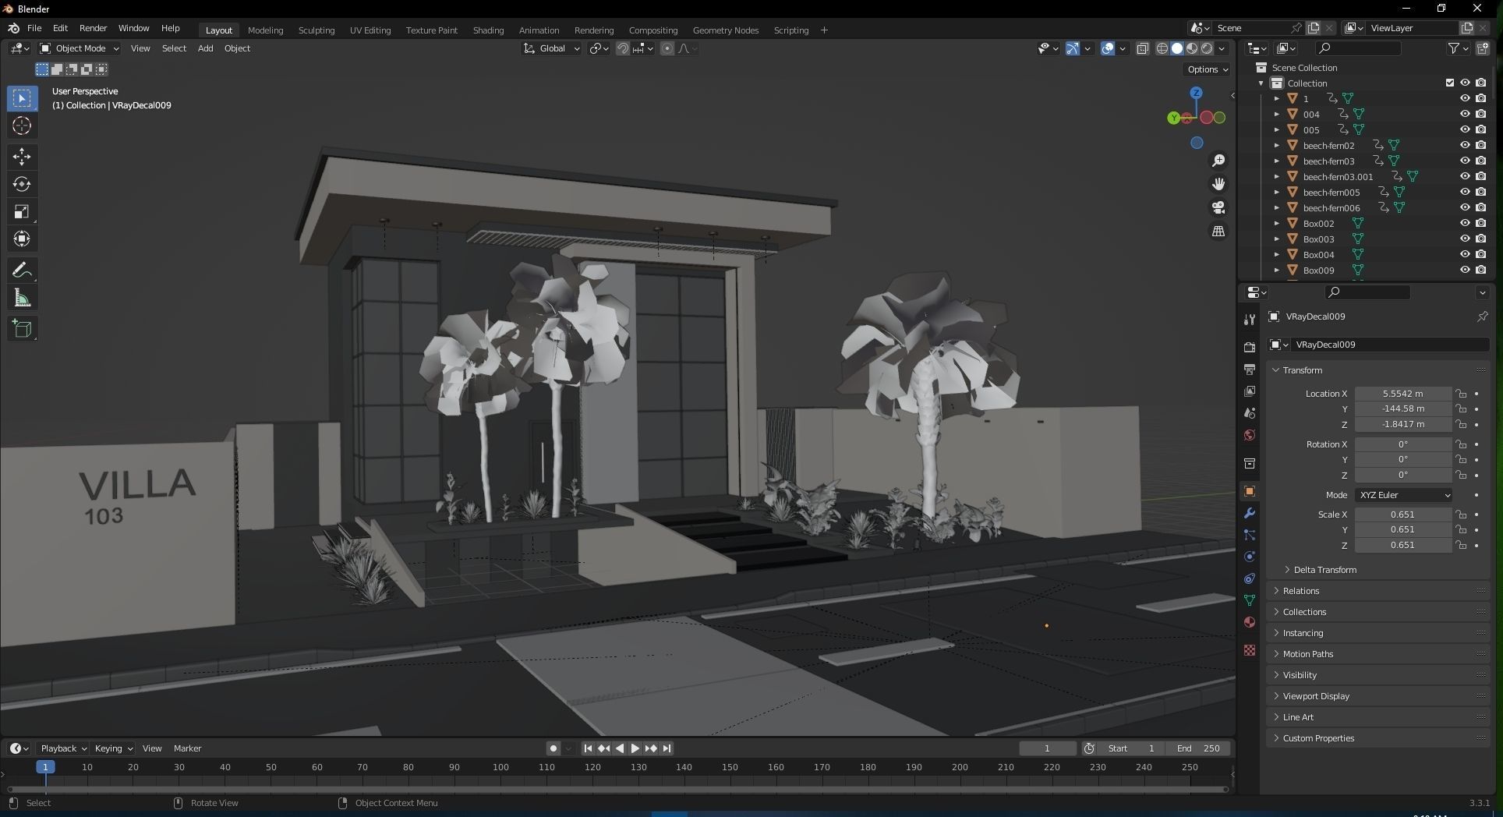Click the Scale X value field
The height and width of the screenshot is (817, 1503).
[x=1403, y=515]
